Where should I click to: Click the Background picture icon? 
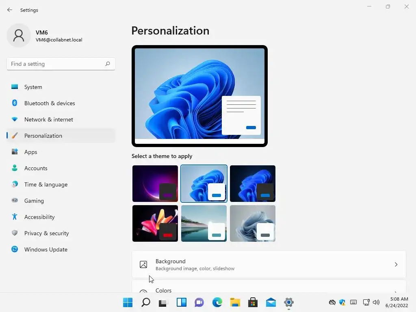pyautogui.click(x=143, y=264)
